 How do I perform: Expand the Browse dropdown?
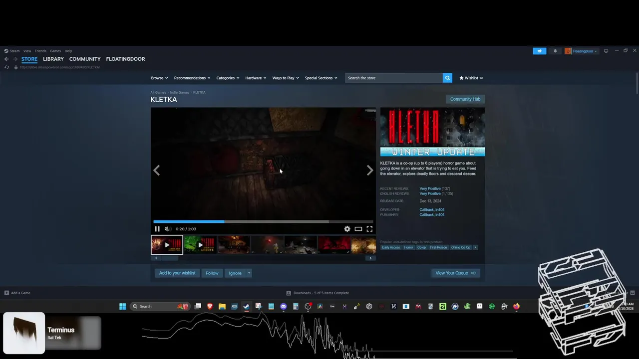pos(159,78)
